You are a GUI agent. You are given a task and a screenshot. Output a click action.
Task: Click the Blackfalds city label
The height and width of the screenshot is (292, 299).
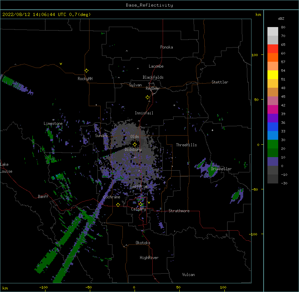[x=153, y=77]
